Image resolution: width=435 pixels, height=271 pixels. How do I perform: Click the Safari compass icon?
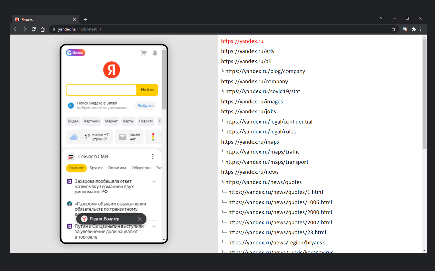click(71, 105)
